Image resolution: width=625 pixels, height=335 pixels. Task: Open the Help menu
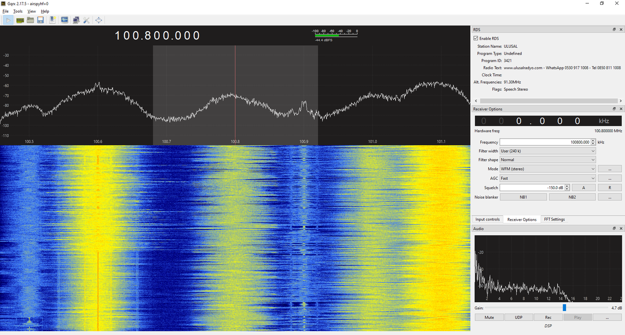45,11
